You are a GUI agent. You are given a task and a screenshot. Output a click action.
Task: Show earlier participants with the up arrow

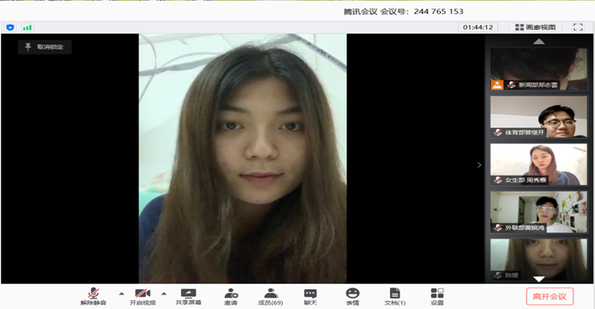[539, 41]
